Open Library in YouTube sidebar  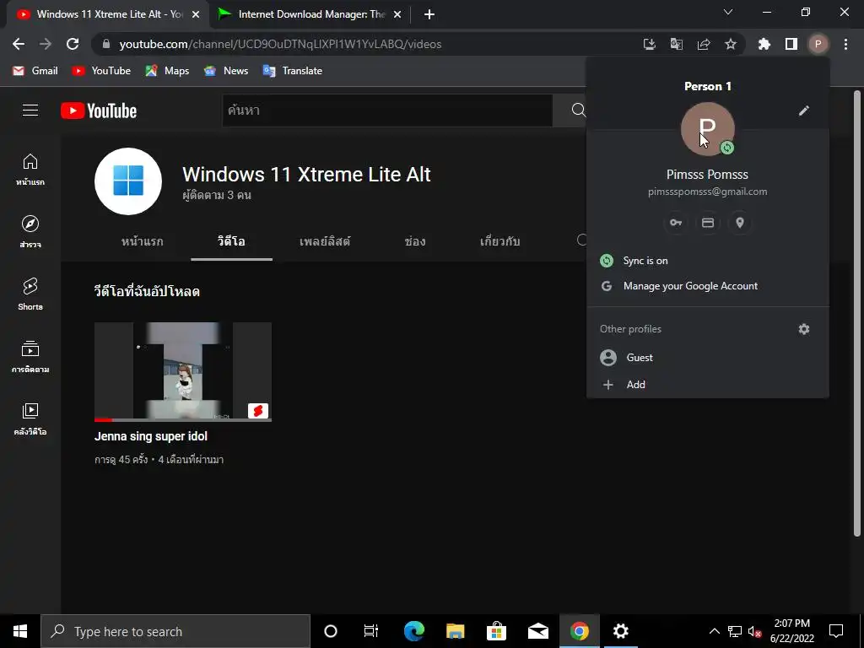pos(30,418)
